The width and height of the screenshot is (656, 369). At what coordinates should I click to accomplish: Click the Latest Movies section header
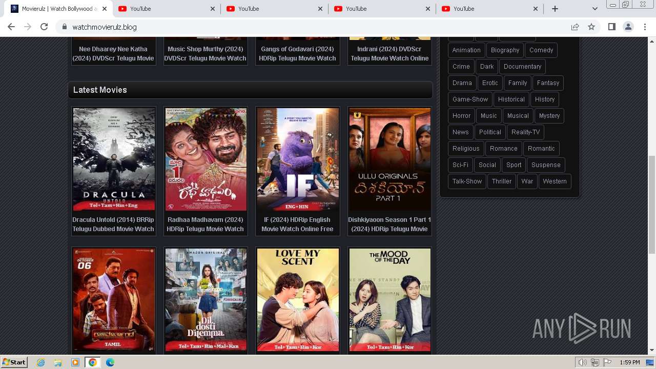[x=250, y=90]
